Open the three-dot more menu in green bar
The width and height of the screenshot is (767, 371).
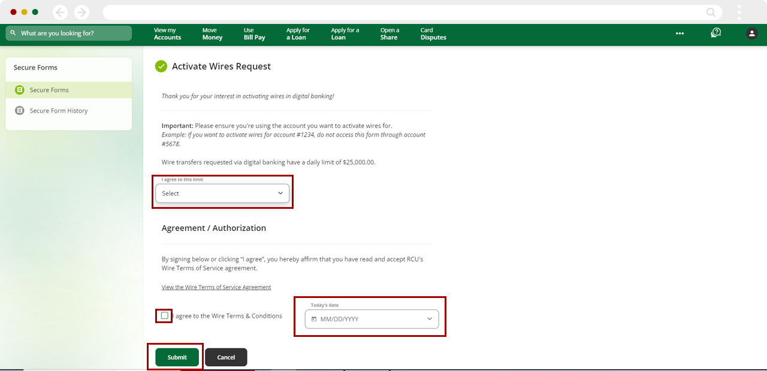[x=680, y=34]
